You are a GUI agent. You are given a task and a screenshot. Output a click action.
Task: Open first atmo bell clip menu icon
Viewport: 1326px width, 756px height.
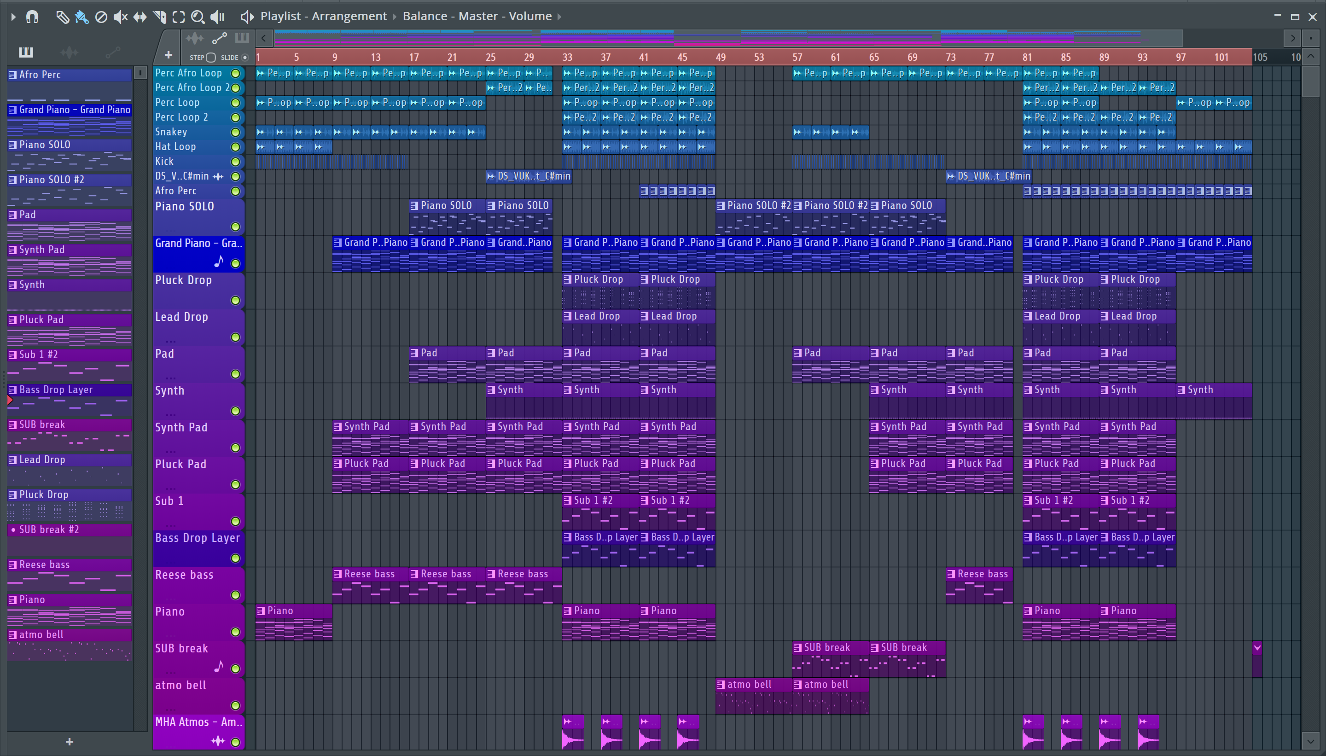pyautogui.click(x=721, y=685)
